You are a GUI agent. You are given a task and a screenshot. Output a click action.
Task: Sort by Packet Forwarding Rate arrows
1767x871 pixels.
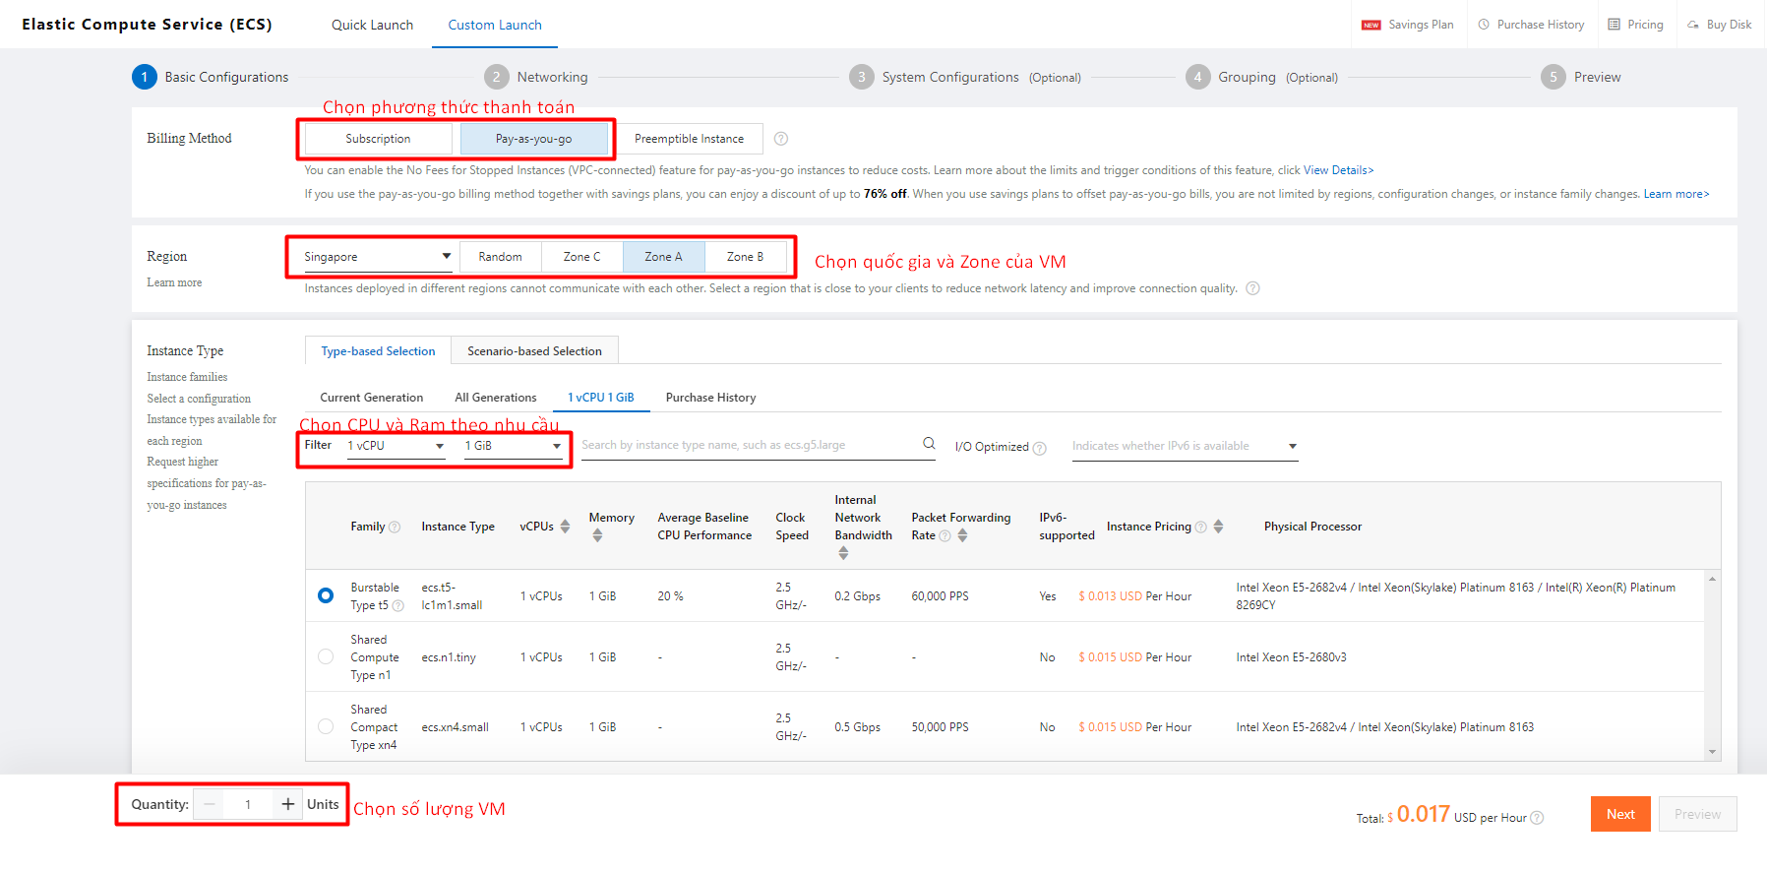click(962, 535)
